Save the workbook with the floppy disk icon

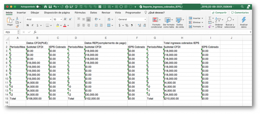click(x=50, y=7)
